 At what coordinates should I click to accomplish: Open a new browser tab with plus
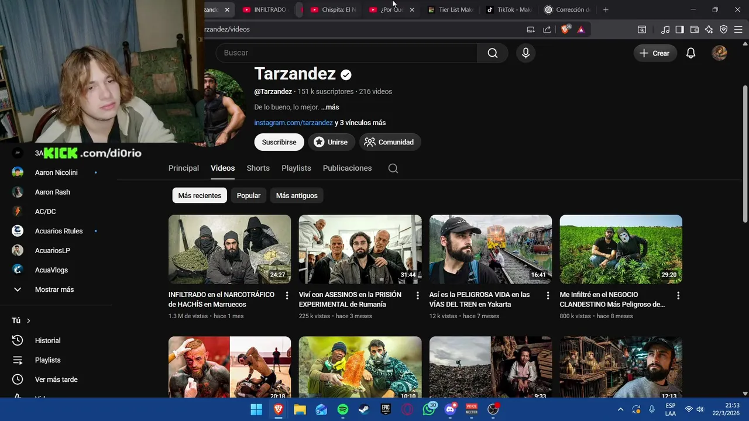[606, 9]
